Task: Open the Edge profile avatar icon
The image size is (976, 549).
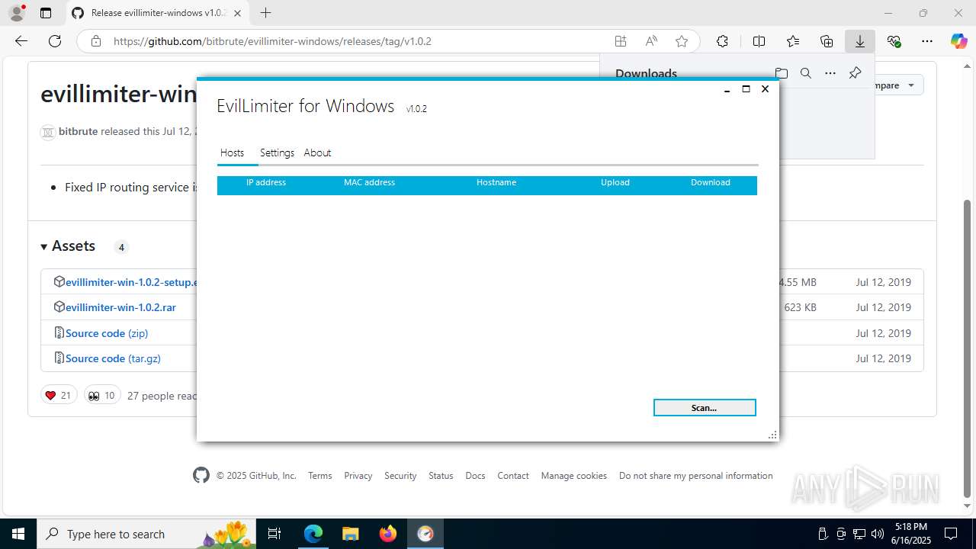Action: point(17,13)
